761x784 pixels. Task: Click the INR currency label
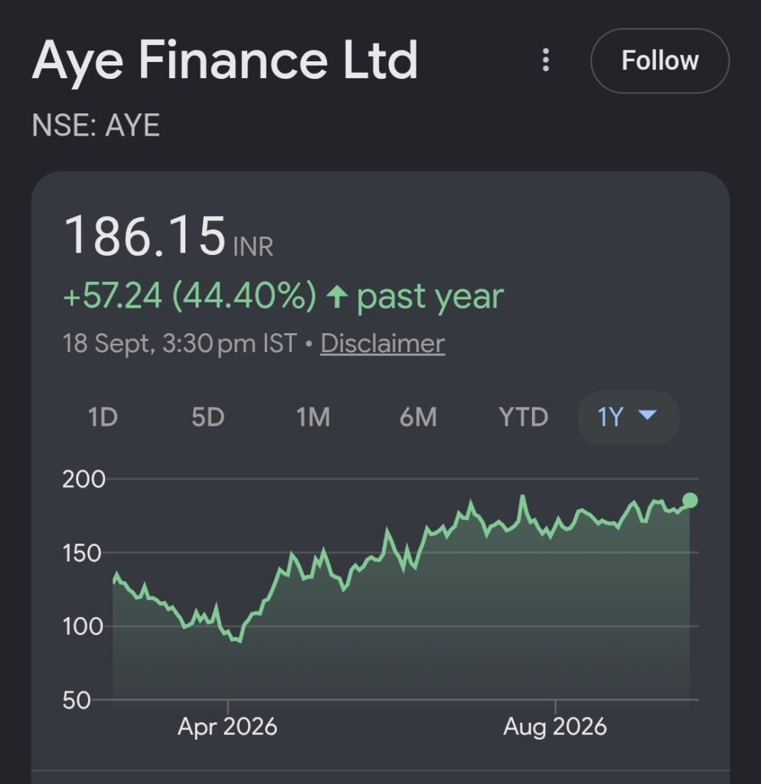click(x=253, y=247)
